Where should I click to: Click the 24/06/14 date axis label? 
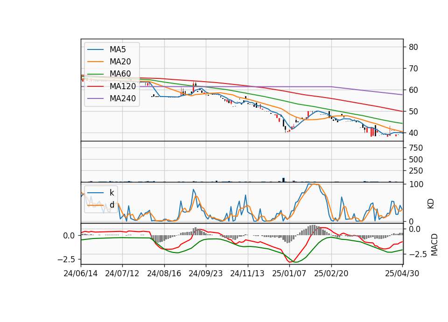(x=81, y=273)
